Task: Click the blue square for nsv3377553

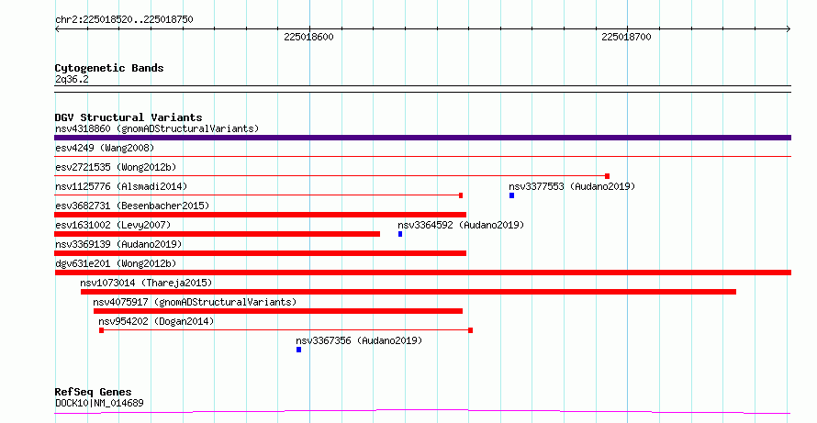Action: click(511, 195)
